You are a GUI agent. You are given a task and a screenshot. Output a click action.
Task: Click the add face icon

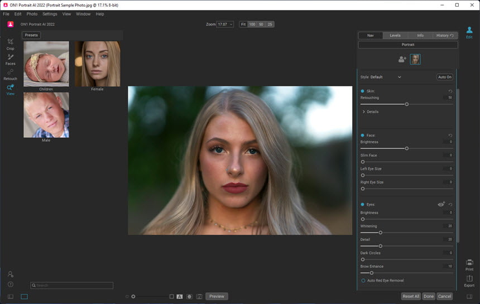point(402,59)
